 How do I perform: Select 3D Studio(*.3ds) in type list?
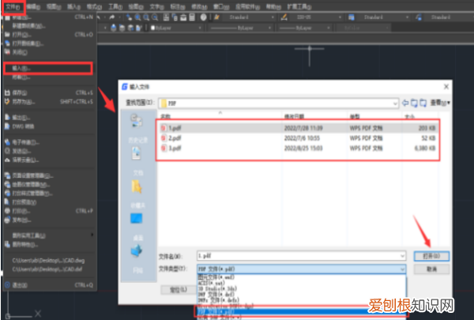301,288
